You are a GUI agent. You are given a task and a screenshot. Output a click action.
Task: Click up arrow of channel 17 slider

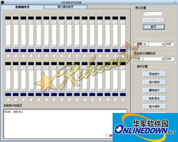tap(8, 68)
